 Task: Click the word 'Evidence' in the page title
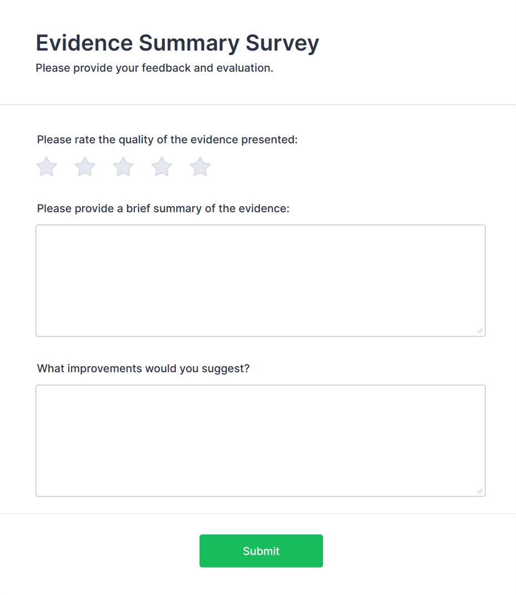tap(84, 43)
